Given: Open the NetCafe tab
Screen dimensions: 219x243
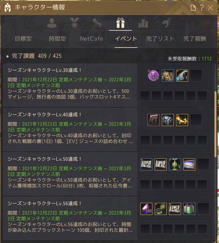Looking at the screenshot, I should click(91, 39).
